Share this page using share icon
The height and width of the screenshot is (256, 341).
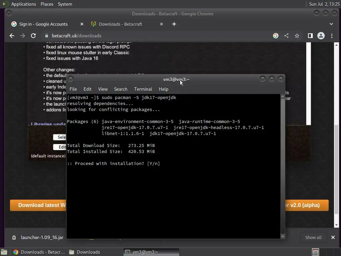286,36
